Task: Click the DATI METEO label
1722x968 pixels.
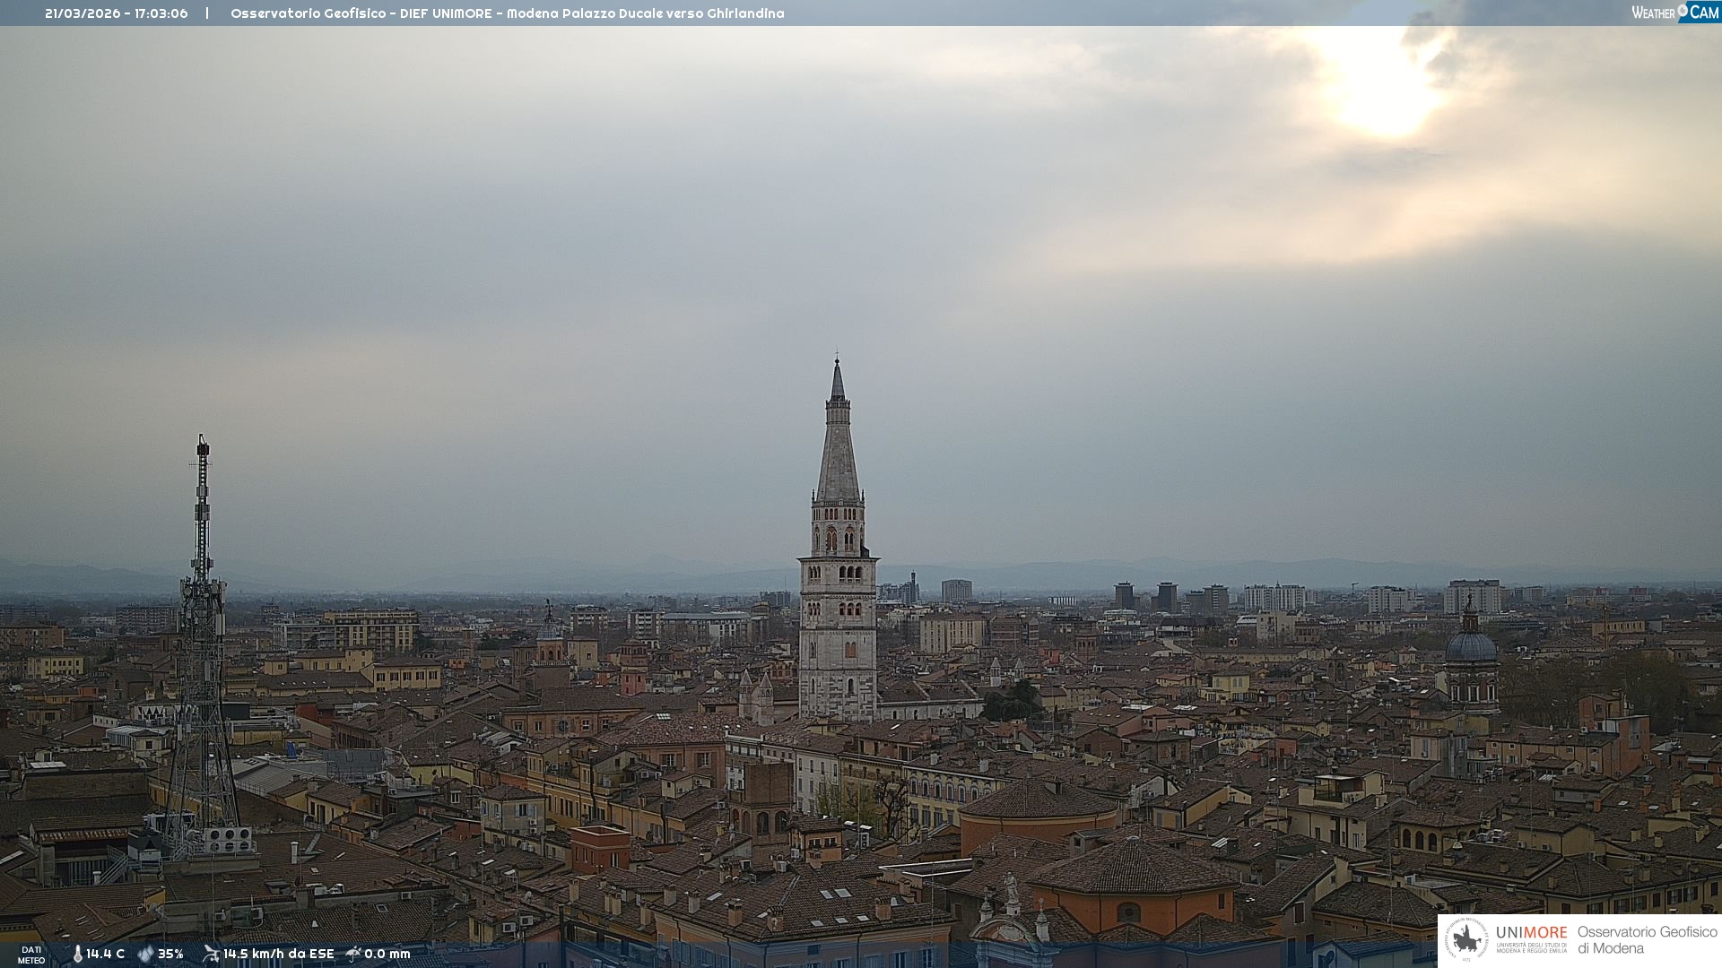Action: 31,955
